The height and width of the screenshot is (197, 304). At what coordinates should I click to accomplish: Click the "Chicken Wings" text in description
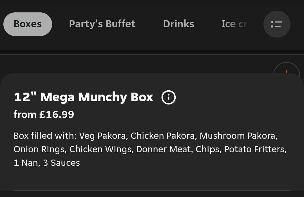(x=100, y=149)
